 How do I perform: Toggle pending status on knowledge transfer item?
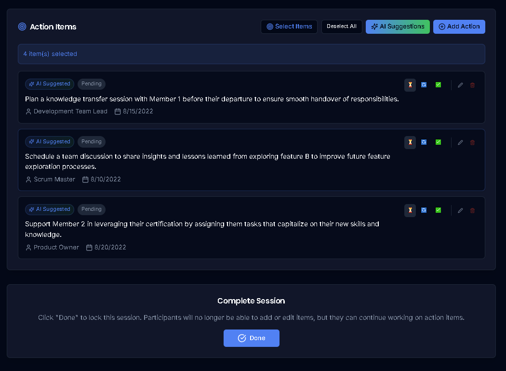tap(410, 85)
